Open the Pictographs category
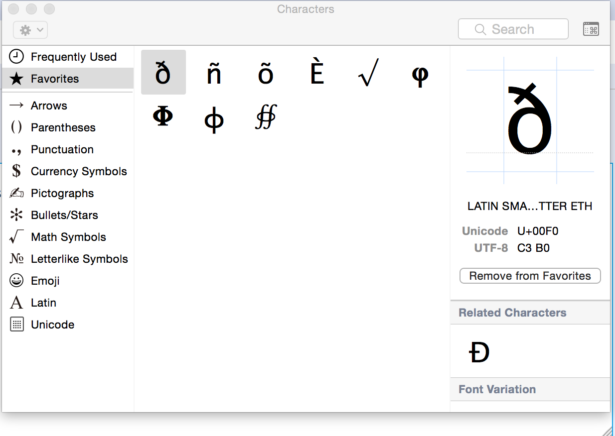This screenshot has height=436, width=615. pos(68,193)
